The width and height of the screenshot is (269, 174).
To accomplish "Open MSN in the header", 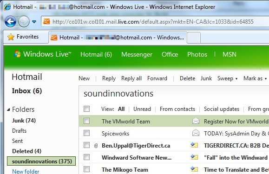I will (230, 54).
